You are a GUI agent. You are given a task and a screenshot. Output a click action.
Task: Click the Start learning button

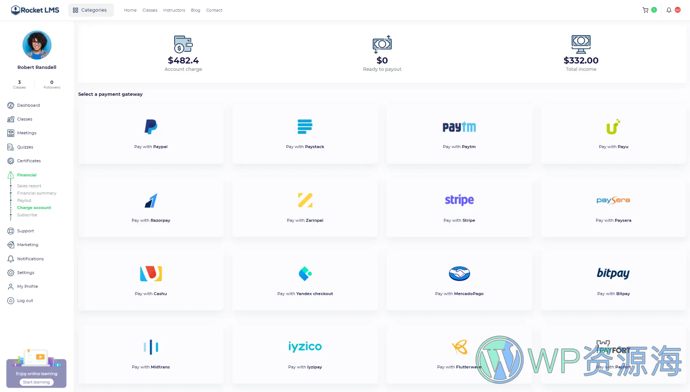click(36, 382)
